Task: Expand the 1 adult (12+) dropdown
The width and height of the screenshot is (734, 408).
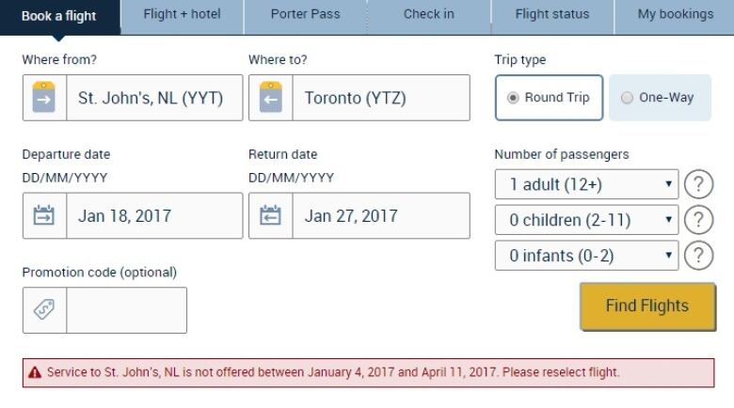Action: pos(586,184)
